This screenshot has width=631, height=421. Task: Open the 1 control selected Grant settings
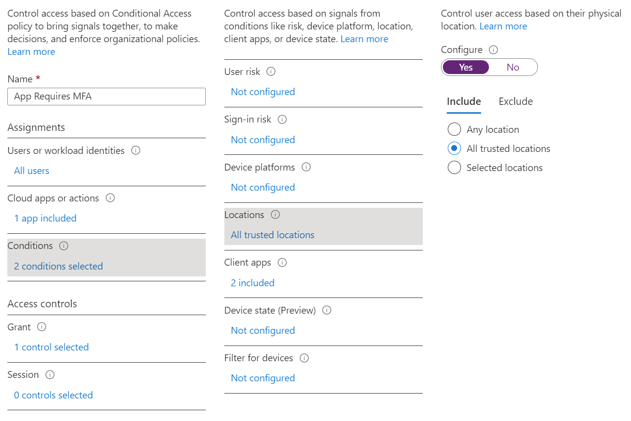coord(51,347)
